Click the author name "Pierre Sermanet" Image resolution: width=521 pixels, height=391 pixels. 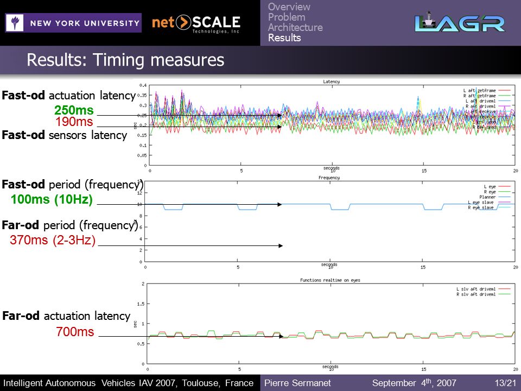click(297, 383)
